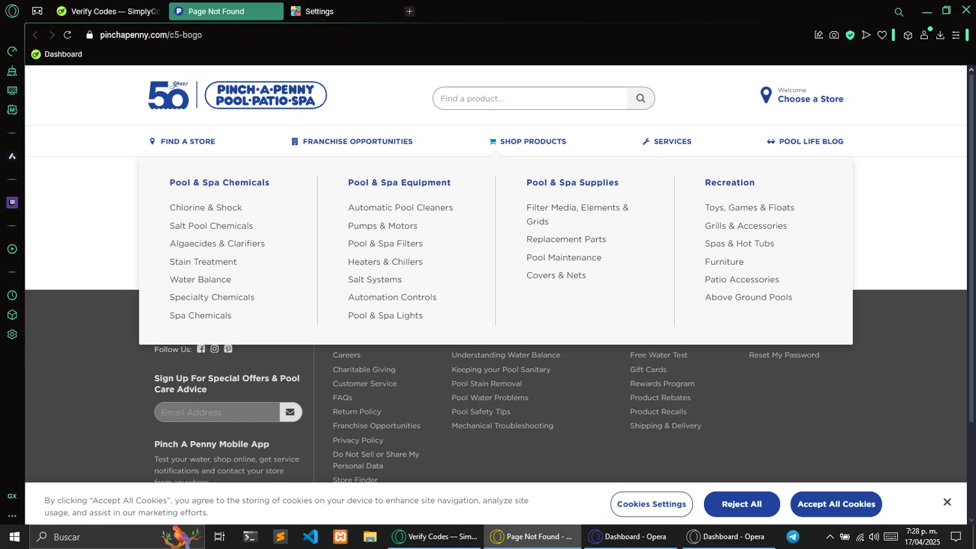Click the heart bookmark icon in address bar

(x=882, y=35)
